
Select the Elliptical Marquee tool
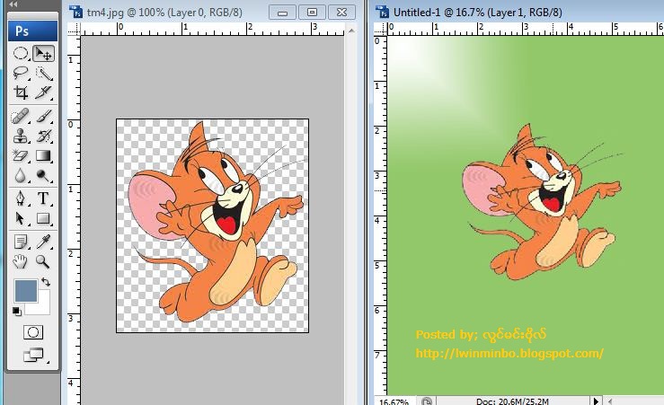click(x=21, y=54)
